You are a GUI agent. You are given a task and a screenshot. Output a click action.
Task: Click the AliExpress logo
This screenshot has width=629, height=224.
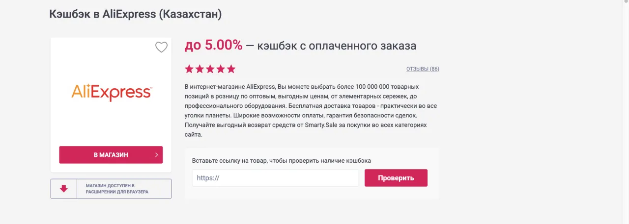[x=112, y=92]
